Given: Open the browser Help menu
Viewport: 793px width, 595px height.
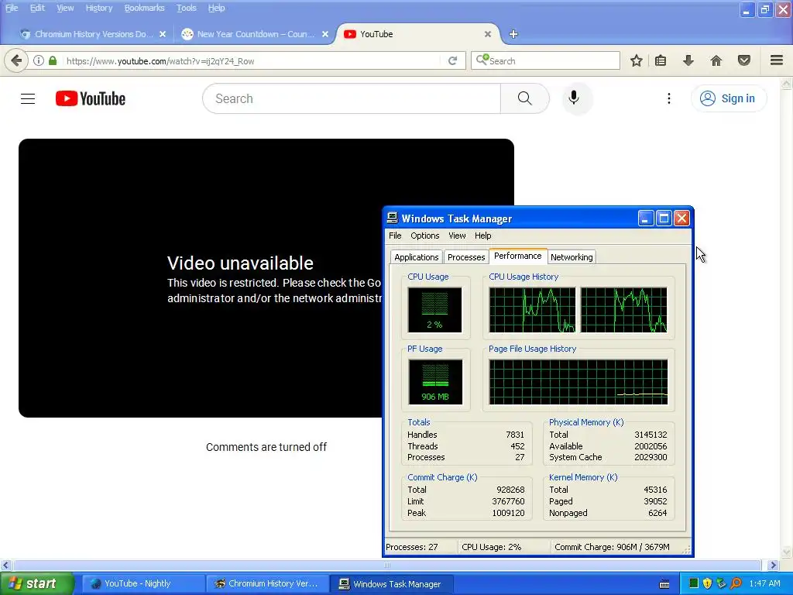Looking at the screenshot, I should click(216, 8).
